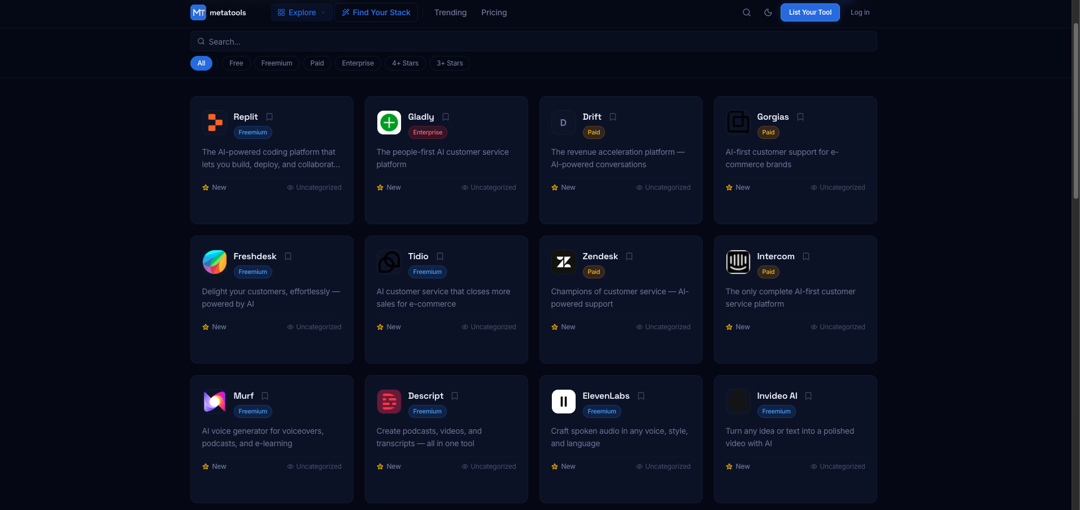The width and height of the screenshot is (1080, 510).
Task: Filter by 4+ Stars
Action: pos(405,63)
